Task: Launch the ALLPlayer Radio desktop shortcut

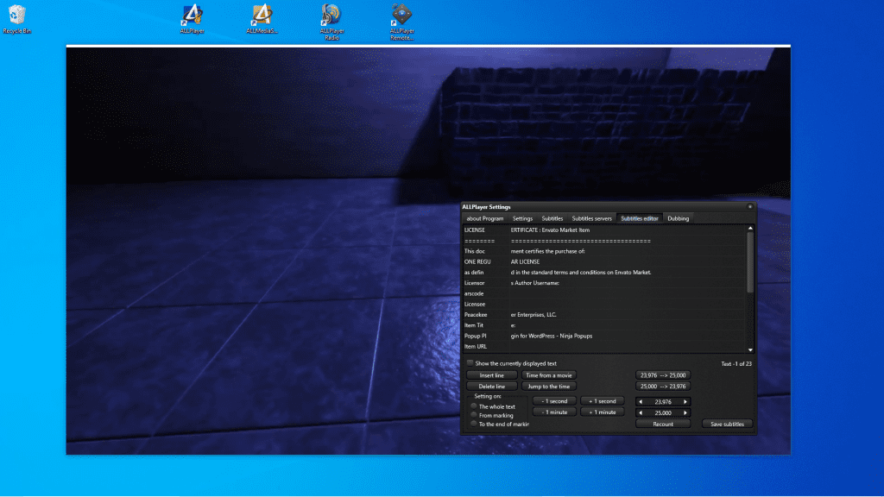Action: 331,22
